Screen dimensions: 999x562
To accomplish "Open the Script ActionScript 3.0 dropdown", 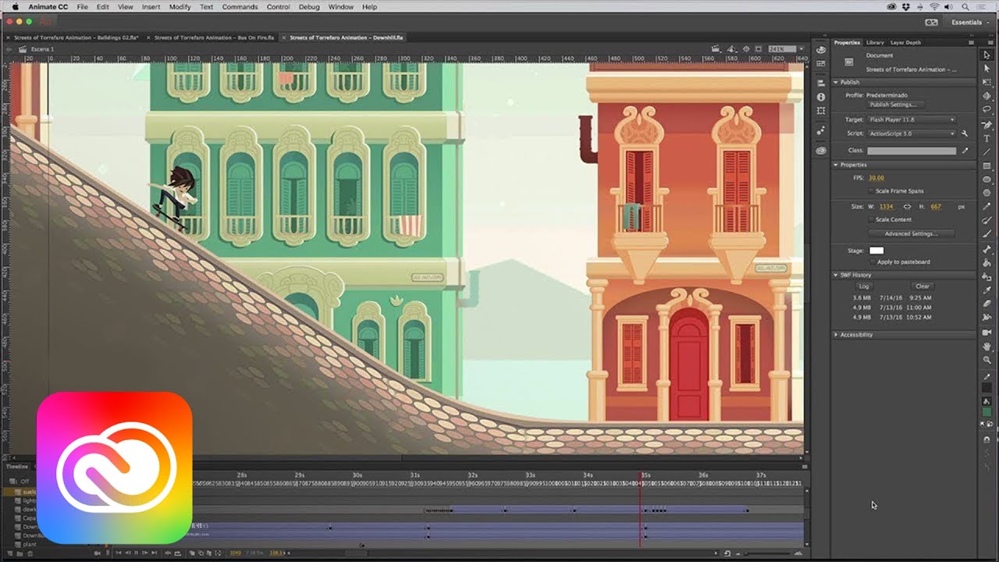I will point(912,133).
